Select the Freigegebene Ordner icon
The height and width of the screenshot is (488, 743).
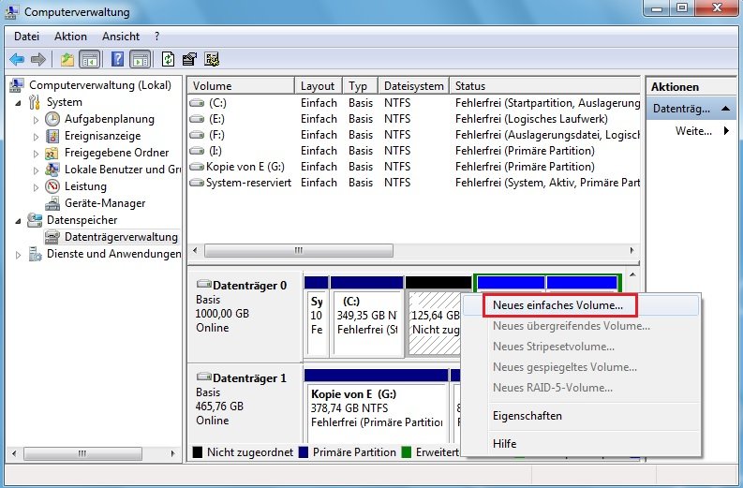(x=52, y=153)
